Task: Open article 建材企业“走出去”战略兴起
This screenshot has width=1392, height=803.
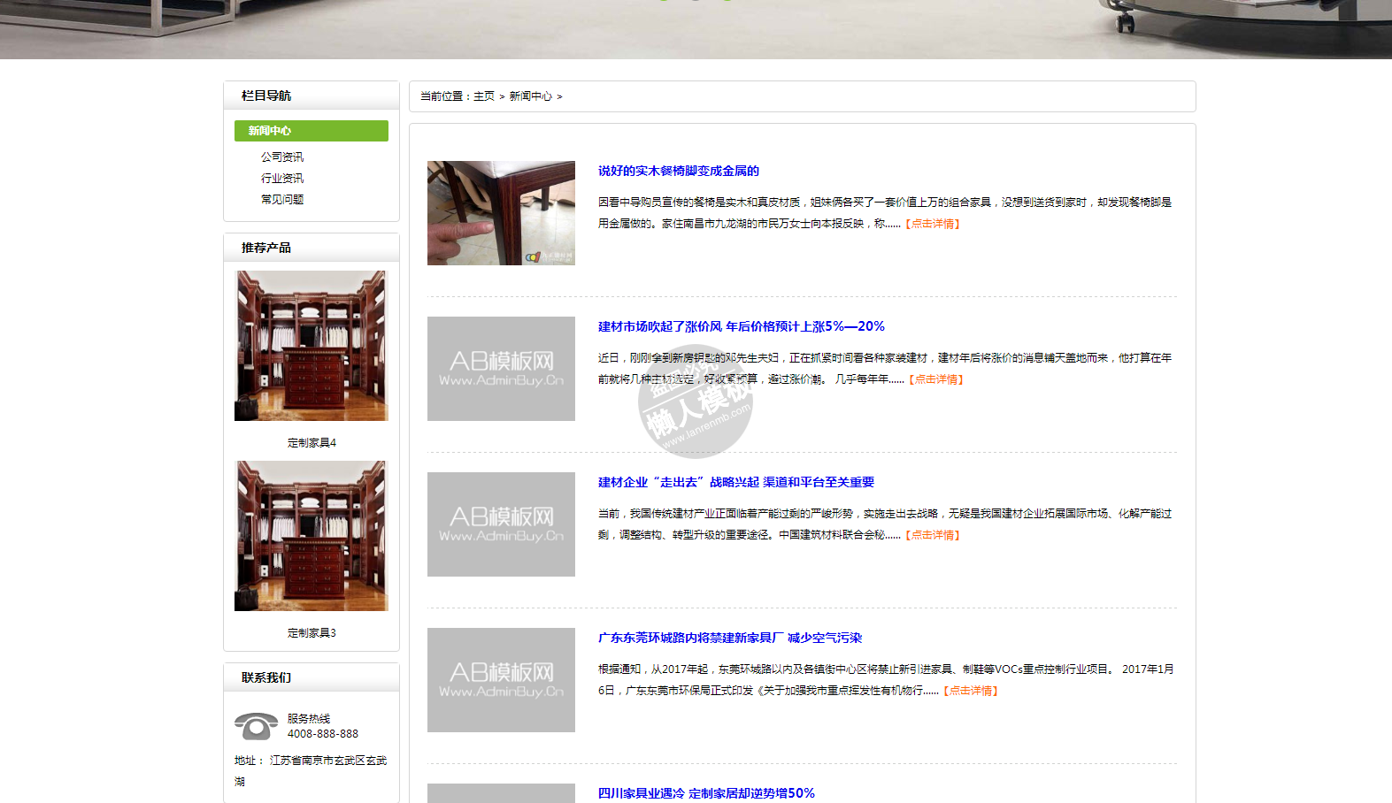Action: (735, 482)
